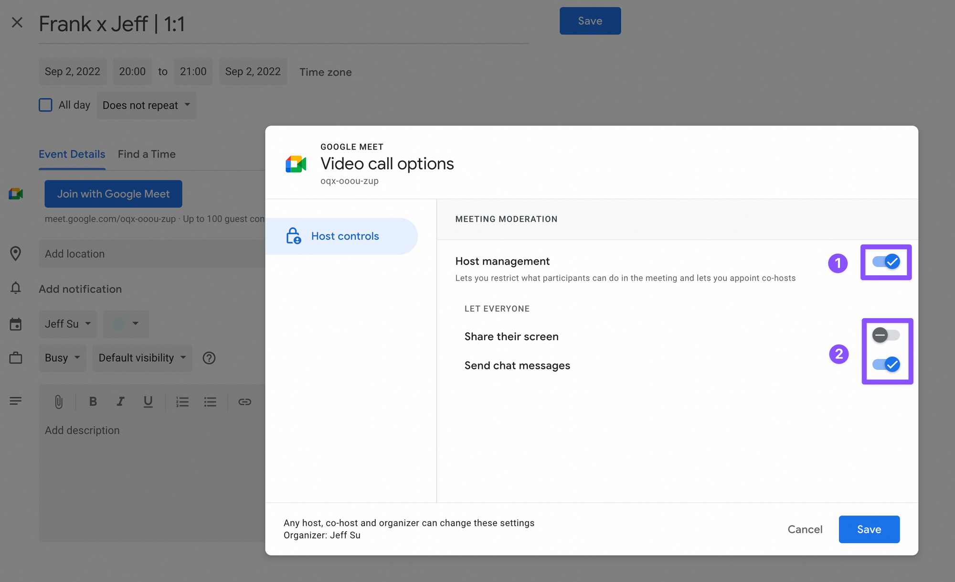Image resolution: width=955 pixels, height=582 pixels.
Task: Turn off Send chat messages toggle
Action: tap(886, 365)
